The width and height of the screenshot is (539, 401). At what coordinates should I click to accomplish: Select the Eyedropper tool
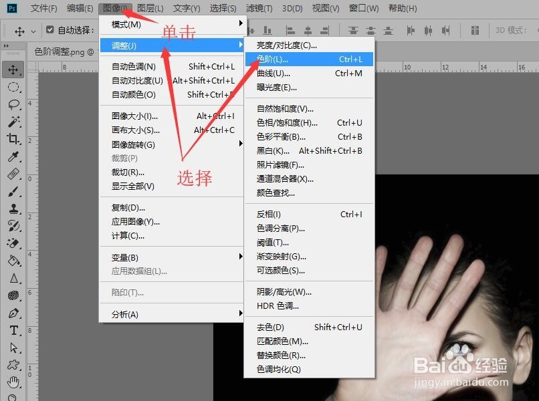click(13, 156)
